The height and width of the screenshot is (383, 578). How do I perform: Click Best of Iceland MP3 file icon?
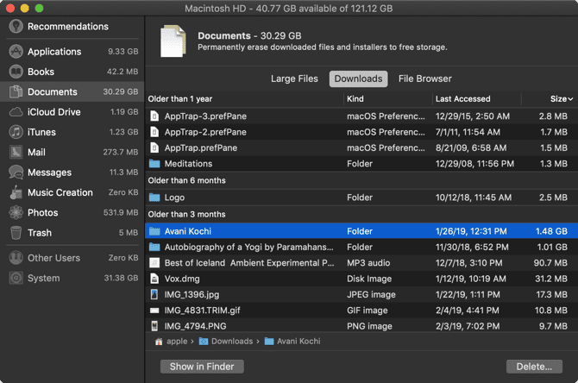pos(154,263)
